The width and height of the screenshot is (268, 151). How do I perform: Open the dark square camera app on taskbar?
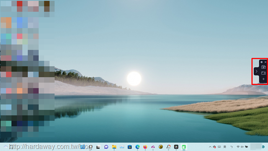176,147
